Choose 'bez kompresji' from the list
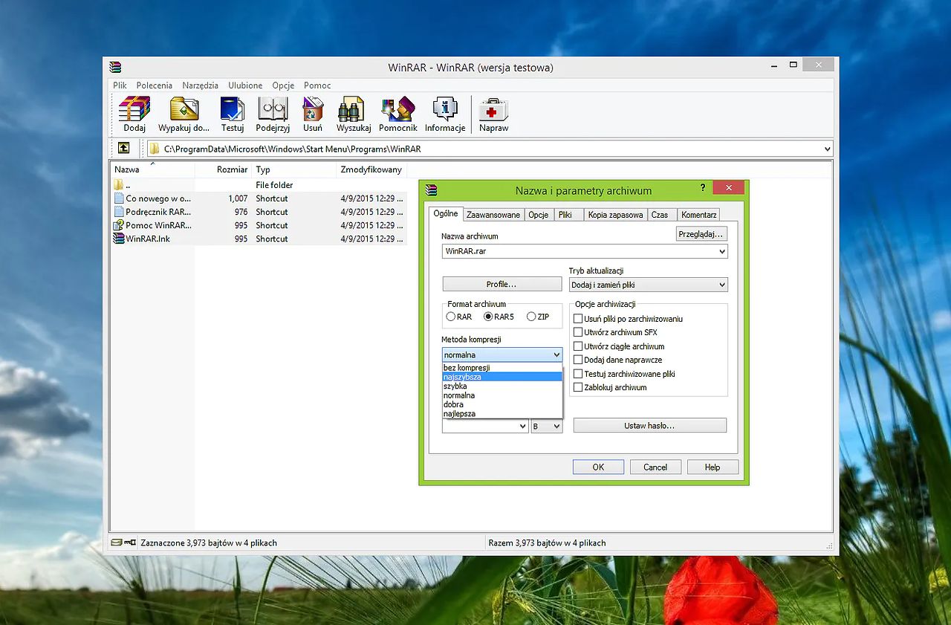Image resolution: width=951 pixels, height=625 pixels. click(502, 368)
